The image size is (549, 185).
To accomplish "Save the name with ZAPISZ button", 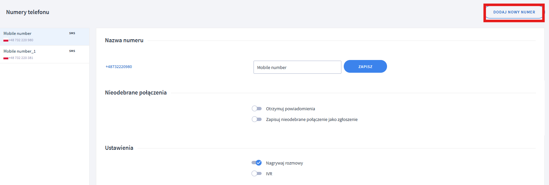I will tap(365, 67).
